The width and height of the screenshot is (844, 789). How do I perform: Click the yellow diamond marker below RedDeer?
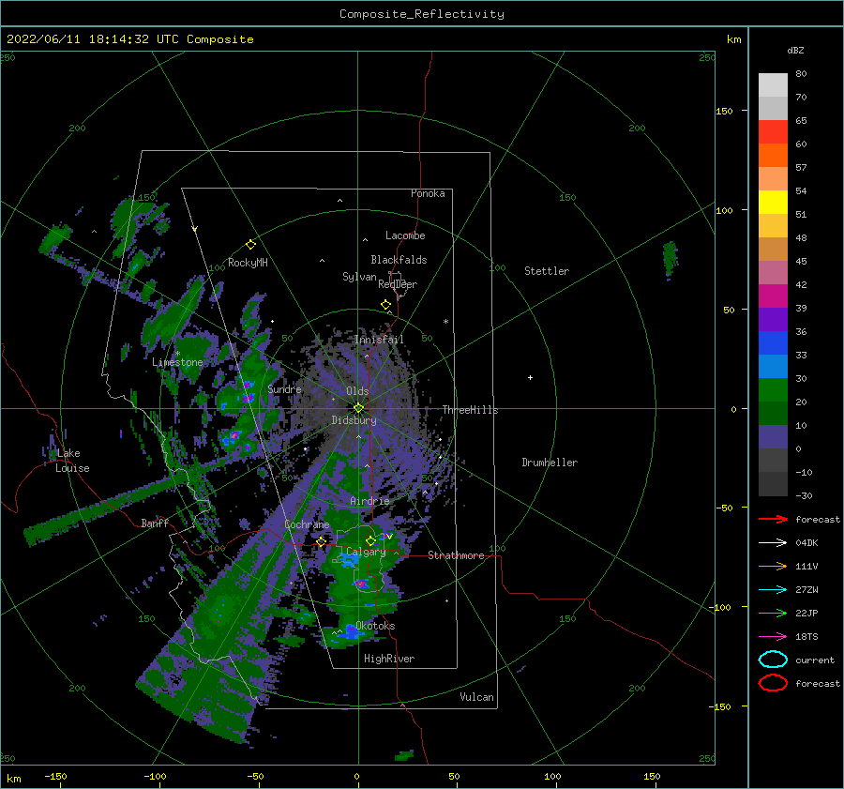[386, 305]
